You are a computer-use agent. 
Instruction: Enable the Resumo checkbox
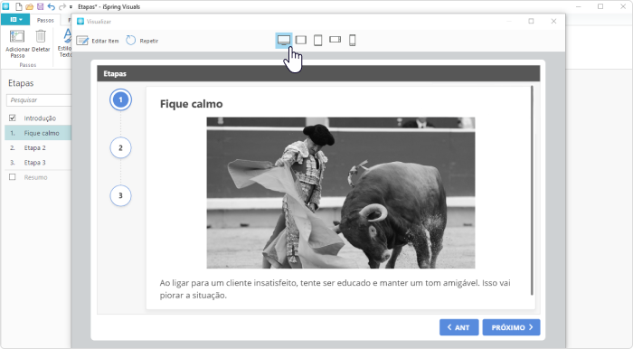(13, 176)
